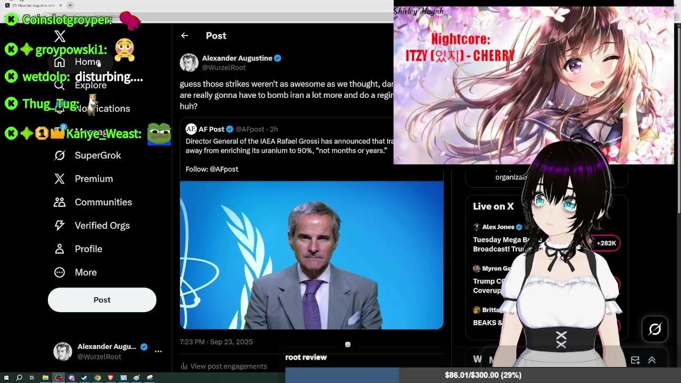This screenshot has width=681, height=383.
Task: Click the author's name Alexander Augustine
Action: click(x=237, y=58)
